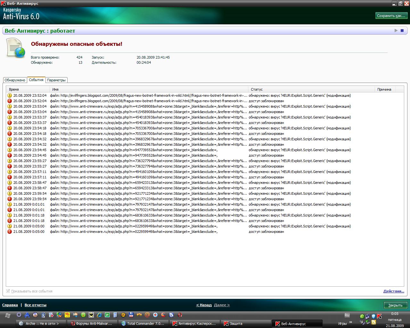The width and height of the screenshot is (410, 328).
Task: Select the URL with n=415458908 and status доступ заблокирован
Action: [205, 112]
